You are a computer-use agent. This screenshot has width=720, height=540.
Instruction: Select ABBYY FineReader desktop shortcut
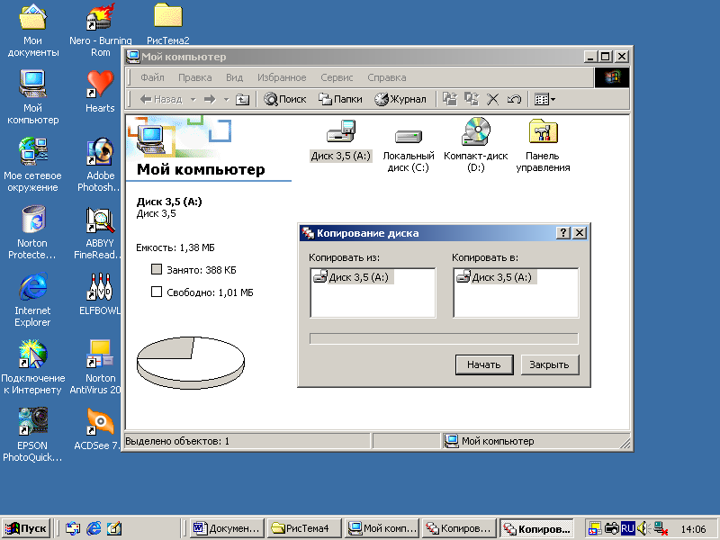[x=98, y=232]
